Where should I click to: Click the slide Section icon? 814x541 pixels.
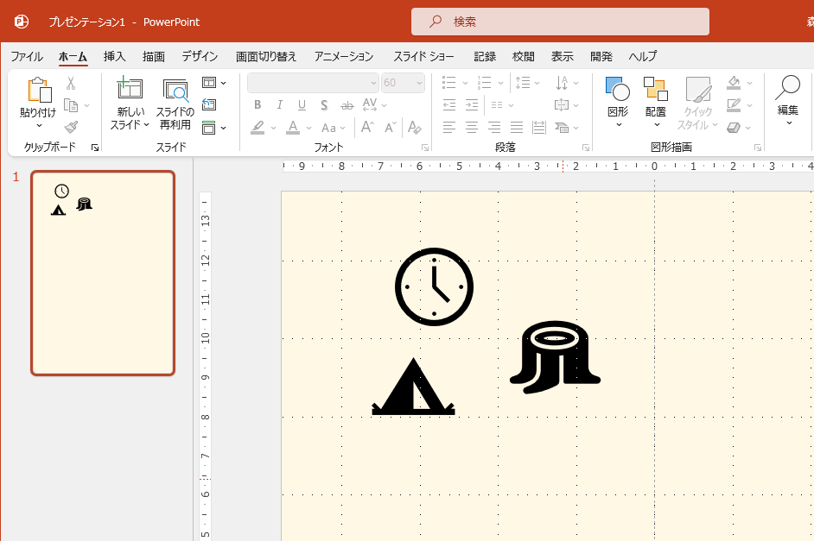coord(209,128)
